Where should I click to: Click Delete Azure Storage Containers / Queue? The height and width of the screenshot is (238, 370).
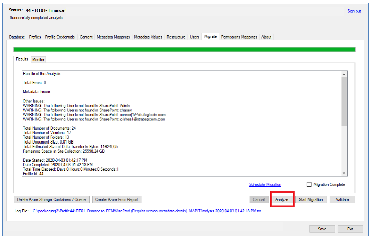point(52,200)
